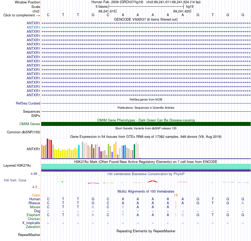Image resolution: width=251 pixels, height=241 pixels.
Task: Click the SNPs label below Sequences
Action: pyautogui.click(x=36, y=116)
